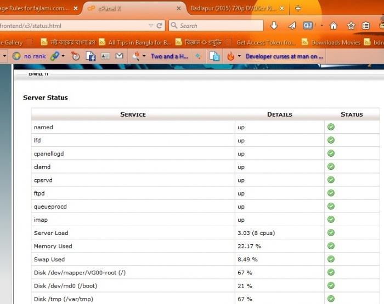Click the green status icon for Swap Used

tap(331, 259)
